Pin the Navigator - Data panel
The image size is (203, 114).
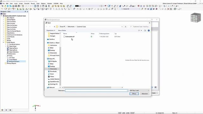coord(25,12)
